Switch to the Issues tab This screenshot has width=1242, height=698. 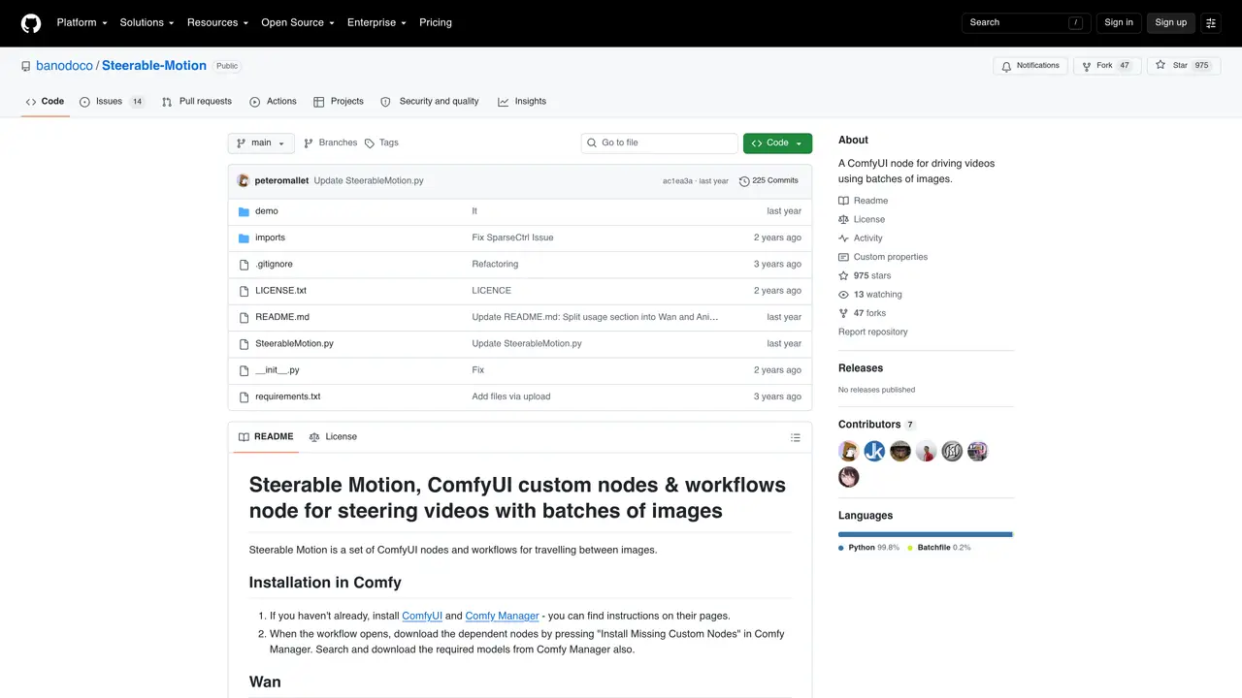(112, 102)
